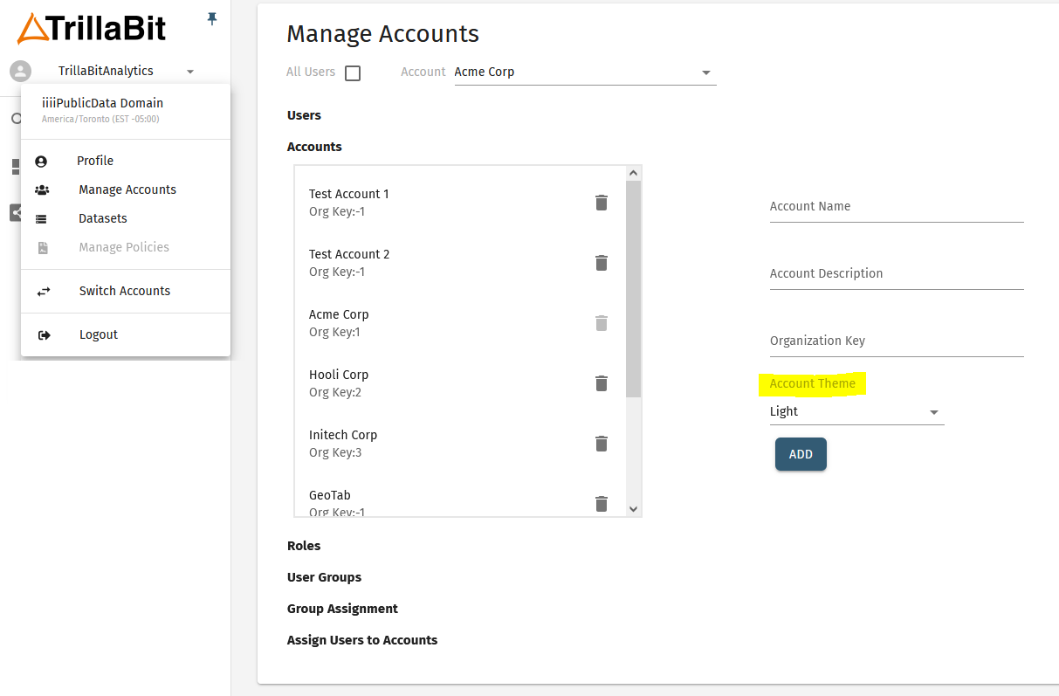Viewport: 1059px width, 696px height.
Task: Click trash icon next to Initech Corp
Action: pos(601,444)
